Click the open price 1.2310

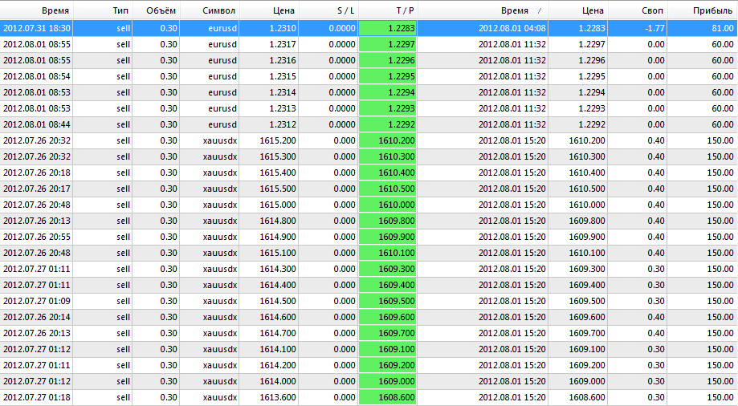[283, 28]
